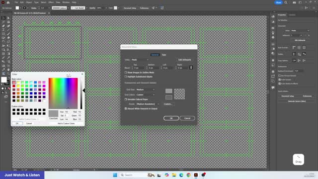Open Google Chrome from the taskbar
318x179 pixels.
point(189,175)
